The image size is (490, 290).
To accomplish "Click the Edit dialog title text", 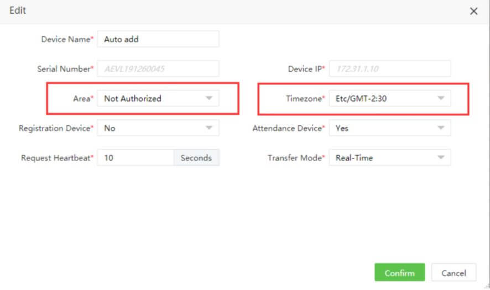I will click(18, 10).
